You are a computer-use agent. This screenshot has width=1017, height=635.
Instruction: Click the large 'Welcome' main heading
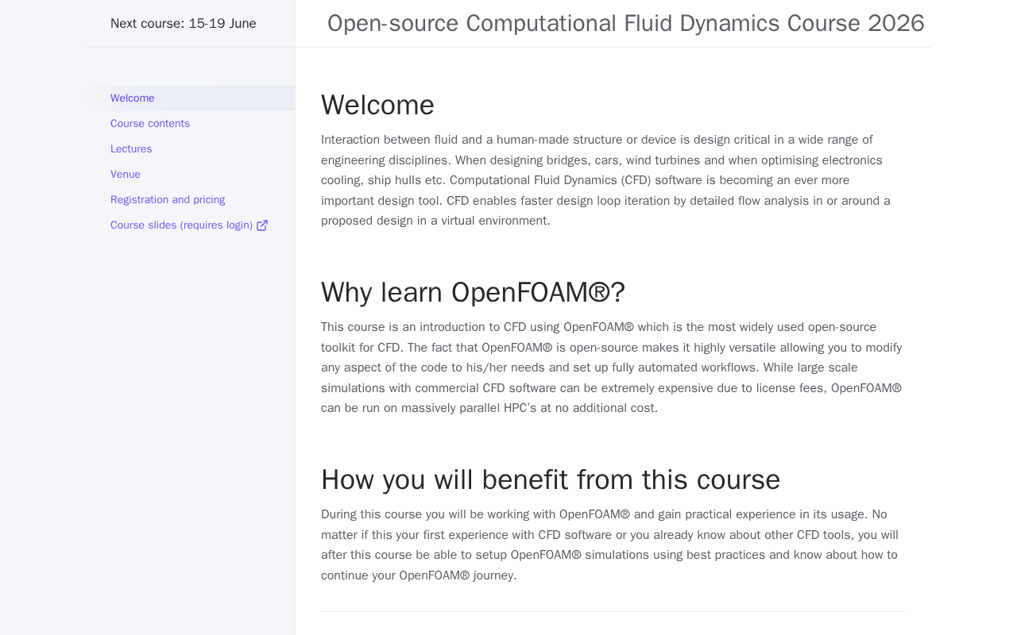point(377,106)
